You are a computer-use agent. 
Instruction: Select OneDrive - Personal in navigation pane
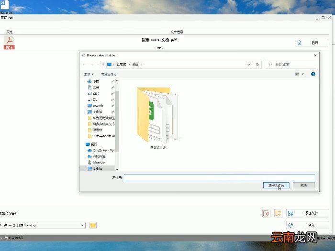(104, 150)
